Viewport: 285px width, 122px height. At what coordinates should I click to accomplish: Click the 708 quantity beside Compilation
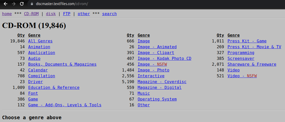tap(21, 76)
